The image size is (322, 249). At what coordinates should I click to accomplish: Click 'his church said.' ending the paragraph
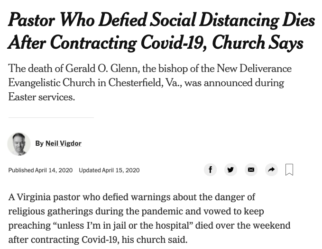point(155,240)
